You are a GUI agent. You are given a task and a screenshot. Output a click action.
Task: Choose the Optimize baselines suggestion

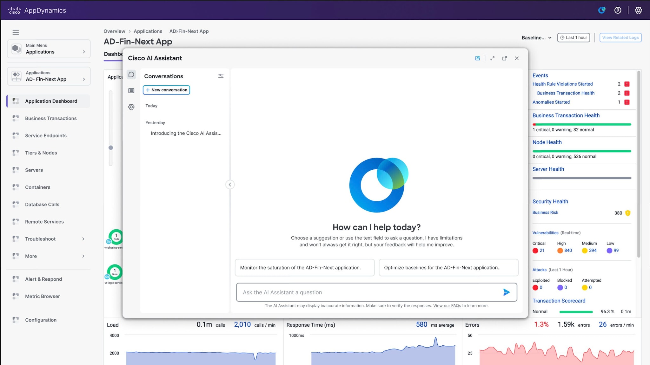(x=448, y=268)
